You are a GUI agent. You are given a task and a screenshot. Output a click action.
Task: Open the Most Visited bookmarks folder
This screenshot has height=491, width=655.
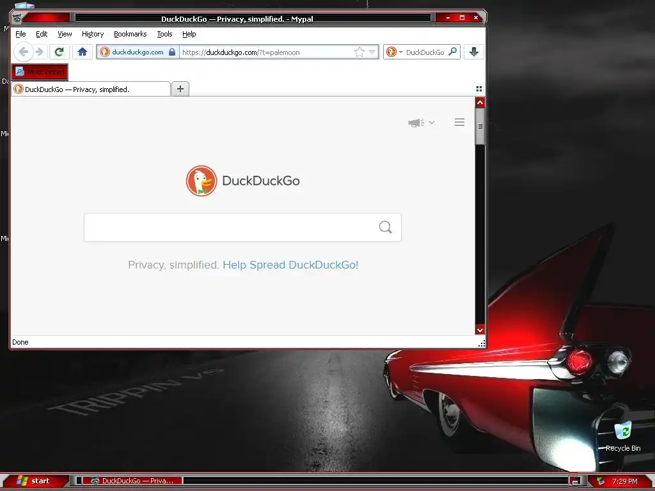pos(40,72)
